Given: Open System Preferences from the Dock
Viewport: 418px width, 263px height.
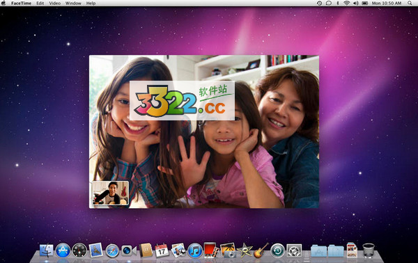Looking at the screenshot, I should pos(294,250).
